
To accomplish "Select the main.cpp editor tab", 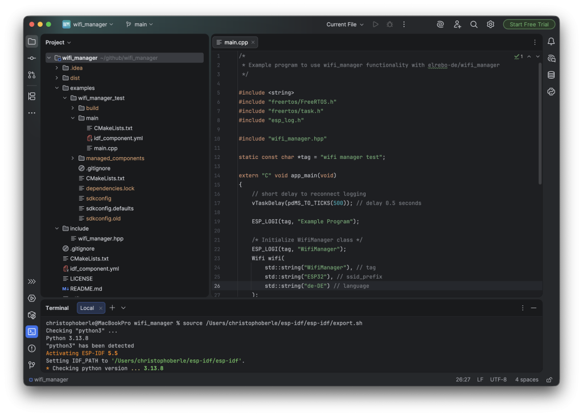I will point(236,42).
